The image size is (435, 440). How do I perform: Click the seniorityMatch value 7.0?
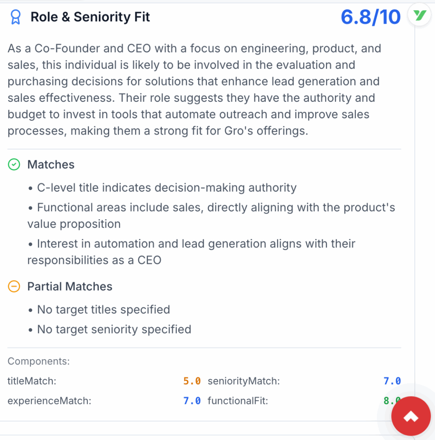pyautogui.click(x=392, y=381)
